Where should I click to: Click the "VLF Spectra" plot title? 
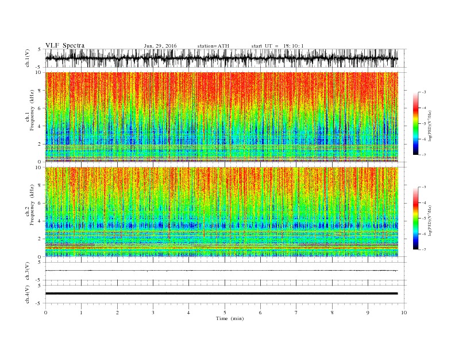[65, 45]
